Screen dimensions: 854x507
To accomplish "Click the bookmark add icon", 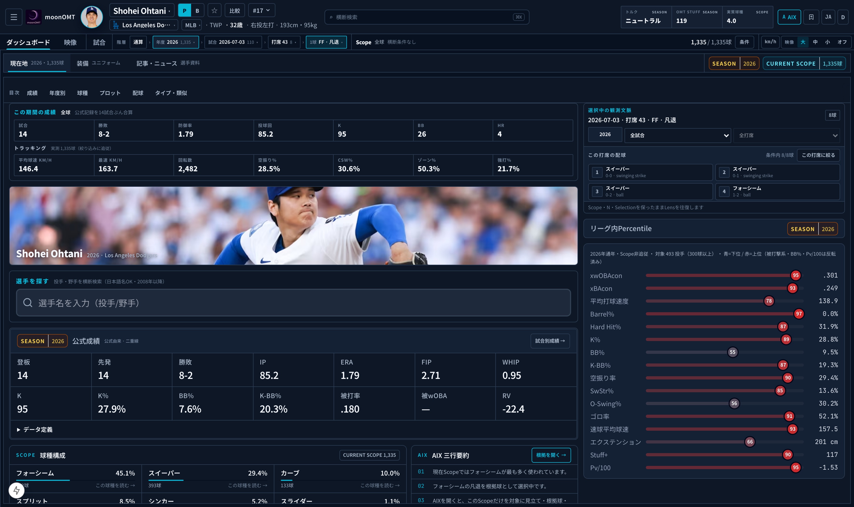I will point(811,17).
